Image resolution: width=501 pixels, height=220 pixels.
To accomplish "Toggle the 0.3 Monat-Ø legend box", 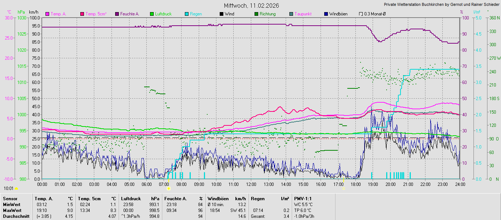I will pyautogui.click(x=361, y=14).
